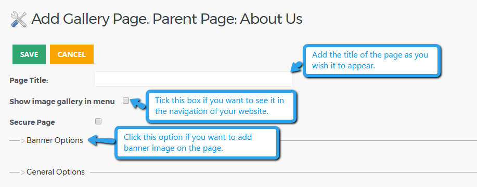Open the Banner Options section label
The image size is (477, 187).
[x=55, y=140]
